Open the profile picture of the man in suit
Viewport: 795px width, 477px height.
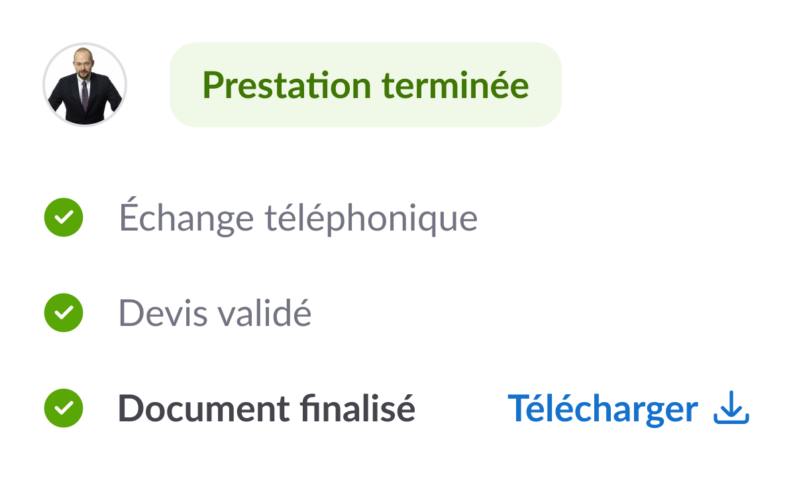(x=85, y=85)
